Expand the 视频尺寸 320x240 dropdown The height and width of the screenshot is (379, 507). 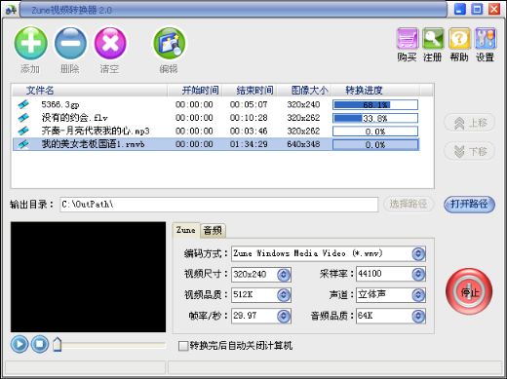click(x=284, y=275)
